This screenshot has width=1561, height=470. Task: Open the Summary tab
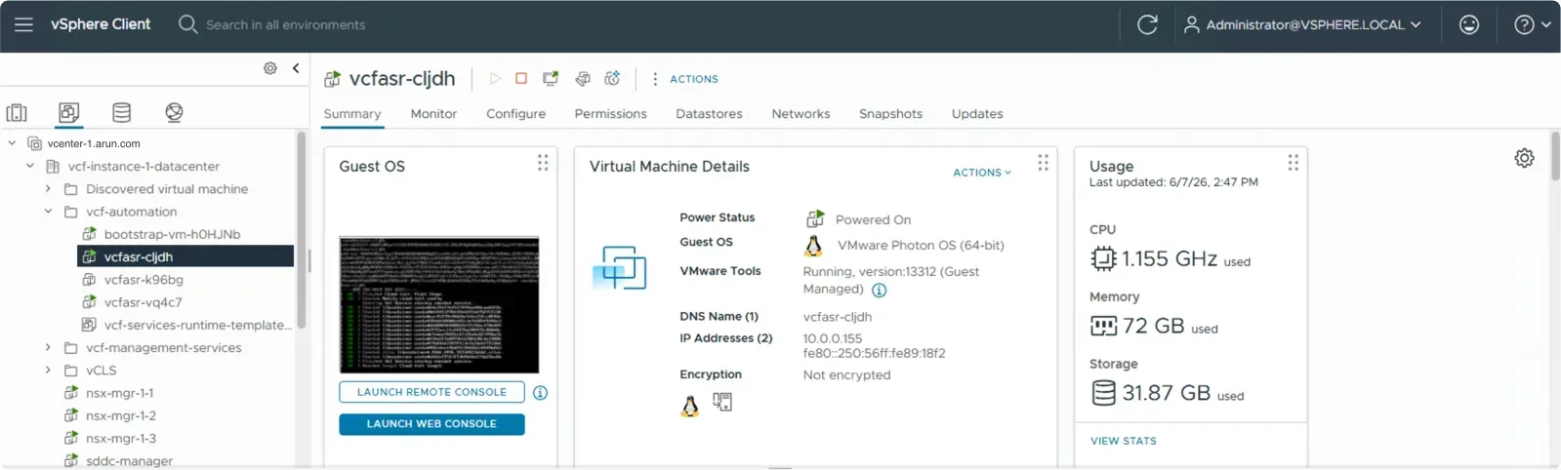352,114
